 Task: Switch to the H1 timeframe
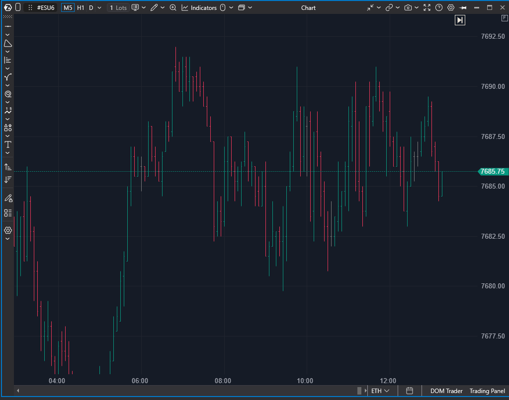coord(81,8)
